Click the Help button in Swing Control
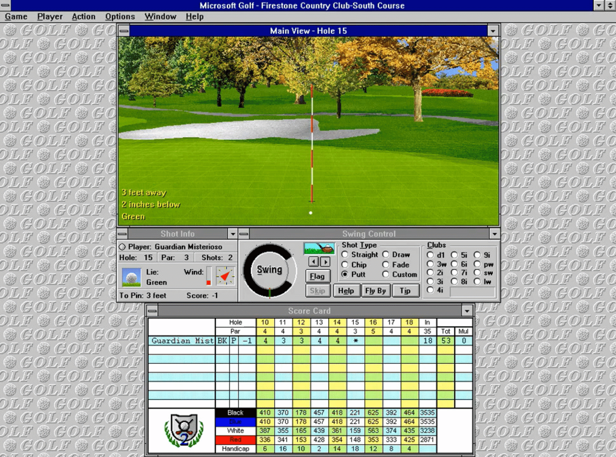Screen dimensions: 616x457 click(346, 291)
